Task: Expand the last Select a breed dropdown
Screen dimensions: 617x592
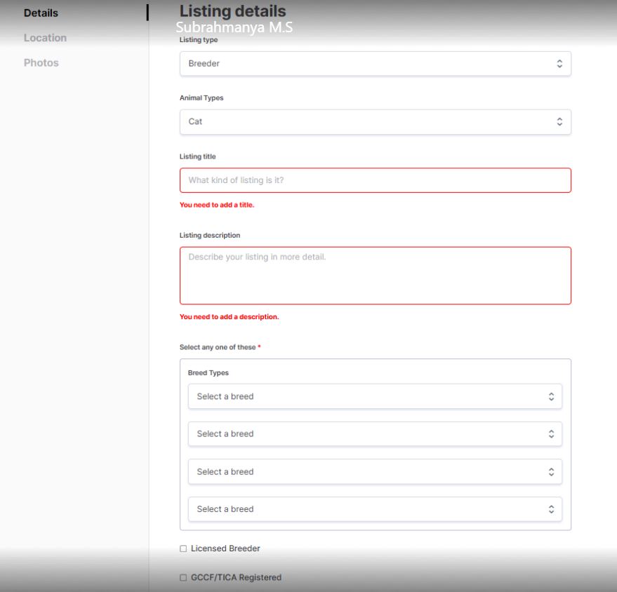Action: pos(375,509)
